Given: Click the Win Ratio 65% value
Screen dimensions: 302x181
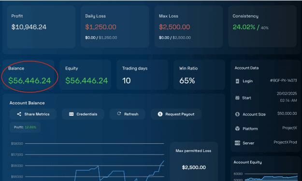Looking at the screenshot, I should point(187,81).
